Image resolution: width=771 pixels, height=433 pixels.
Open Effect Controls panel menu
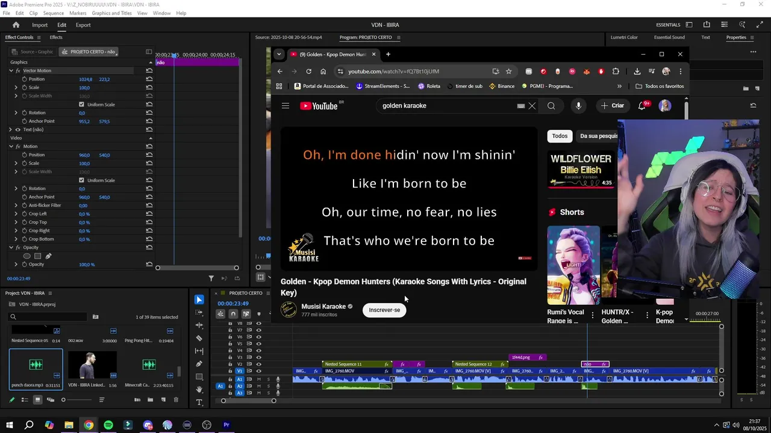[x=39, y=37]
